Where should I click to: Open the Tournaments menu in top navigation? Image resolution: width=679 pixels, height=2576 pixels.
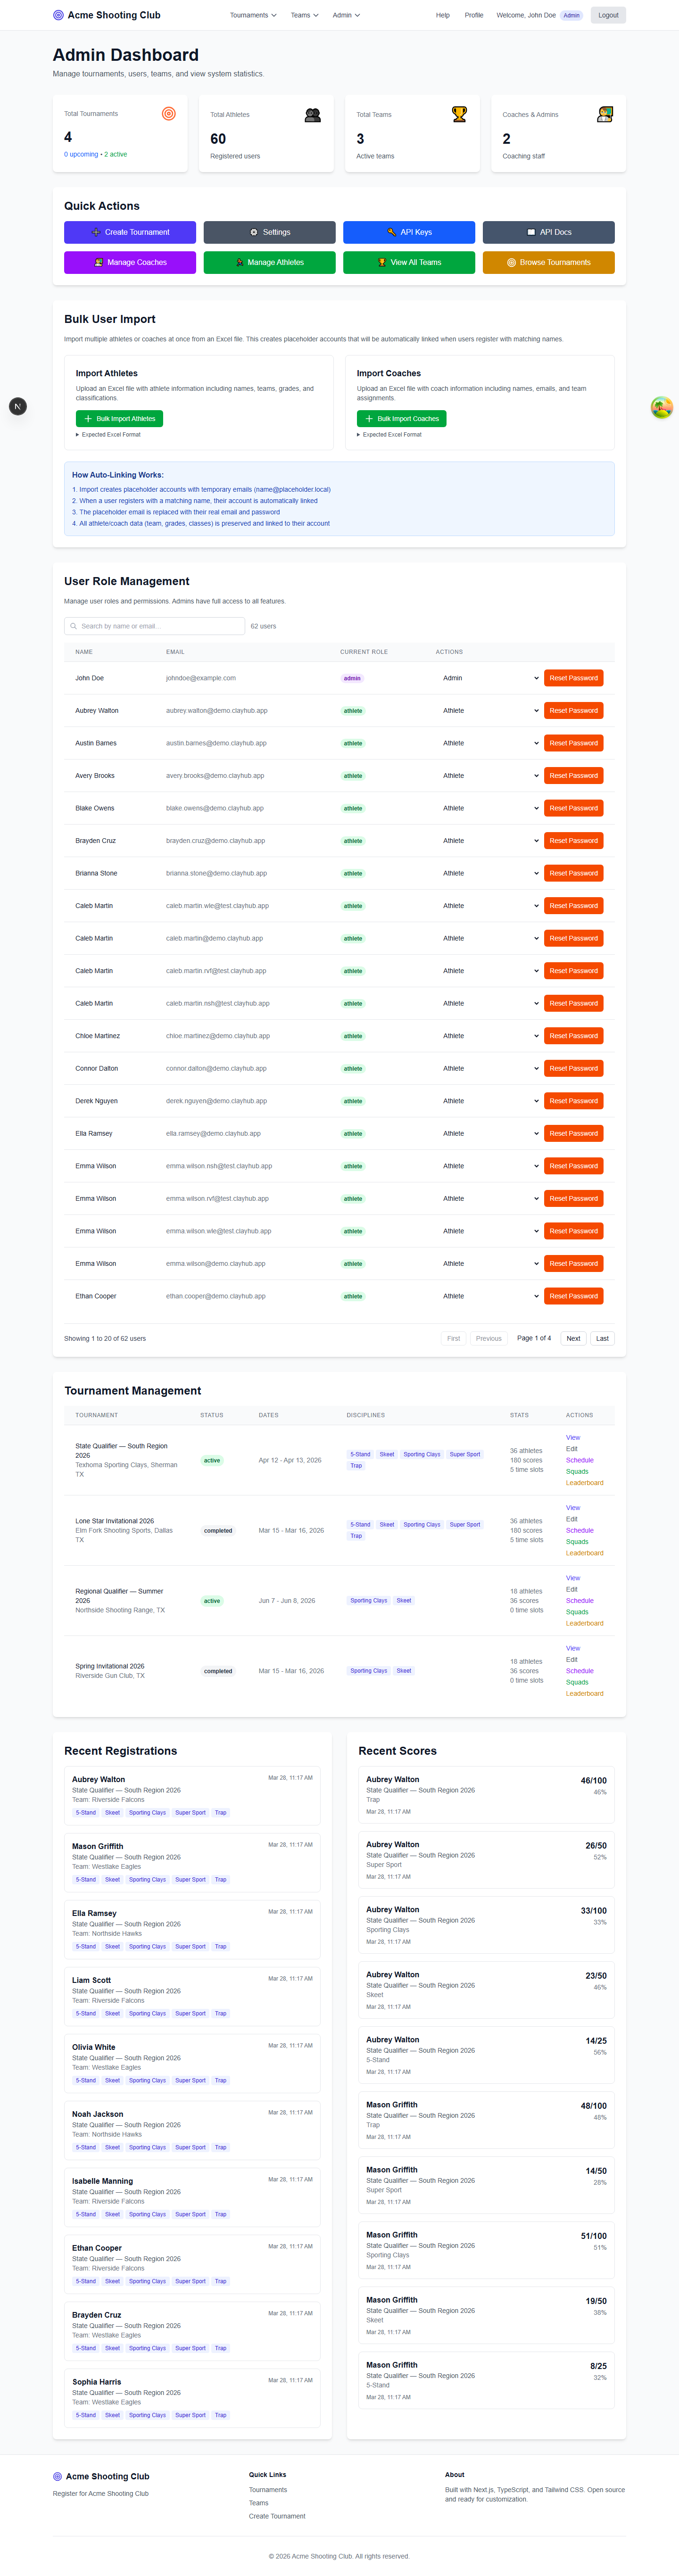click(x=253, y=15)
